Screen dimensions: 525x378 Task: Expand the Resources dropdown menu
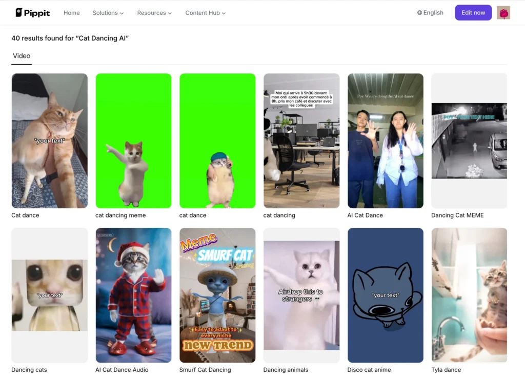tap(154, 13)
